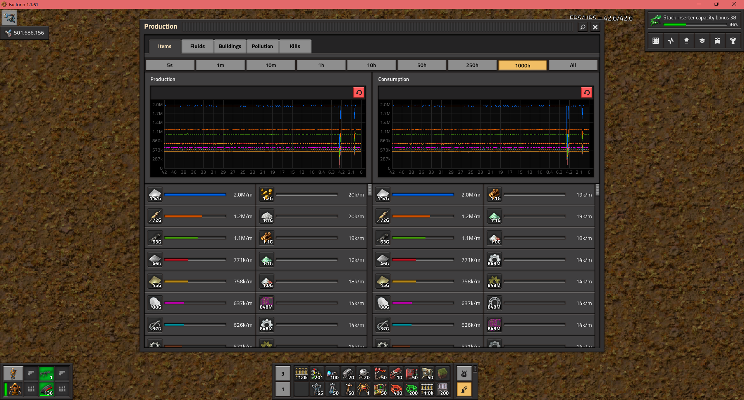The height and width of the screenshot is (400, 744).
Task: Open achievements trophy icon
Action: pyautogui.click(x=733, y=41)
